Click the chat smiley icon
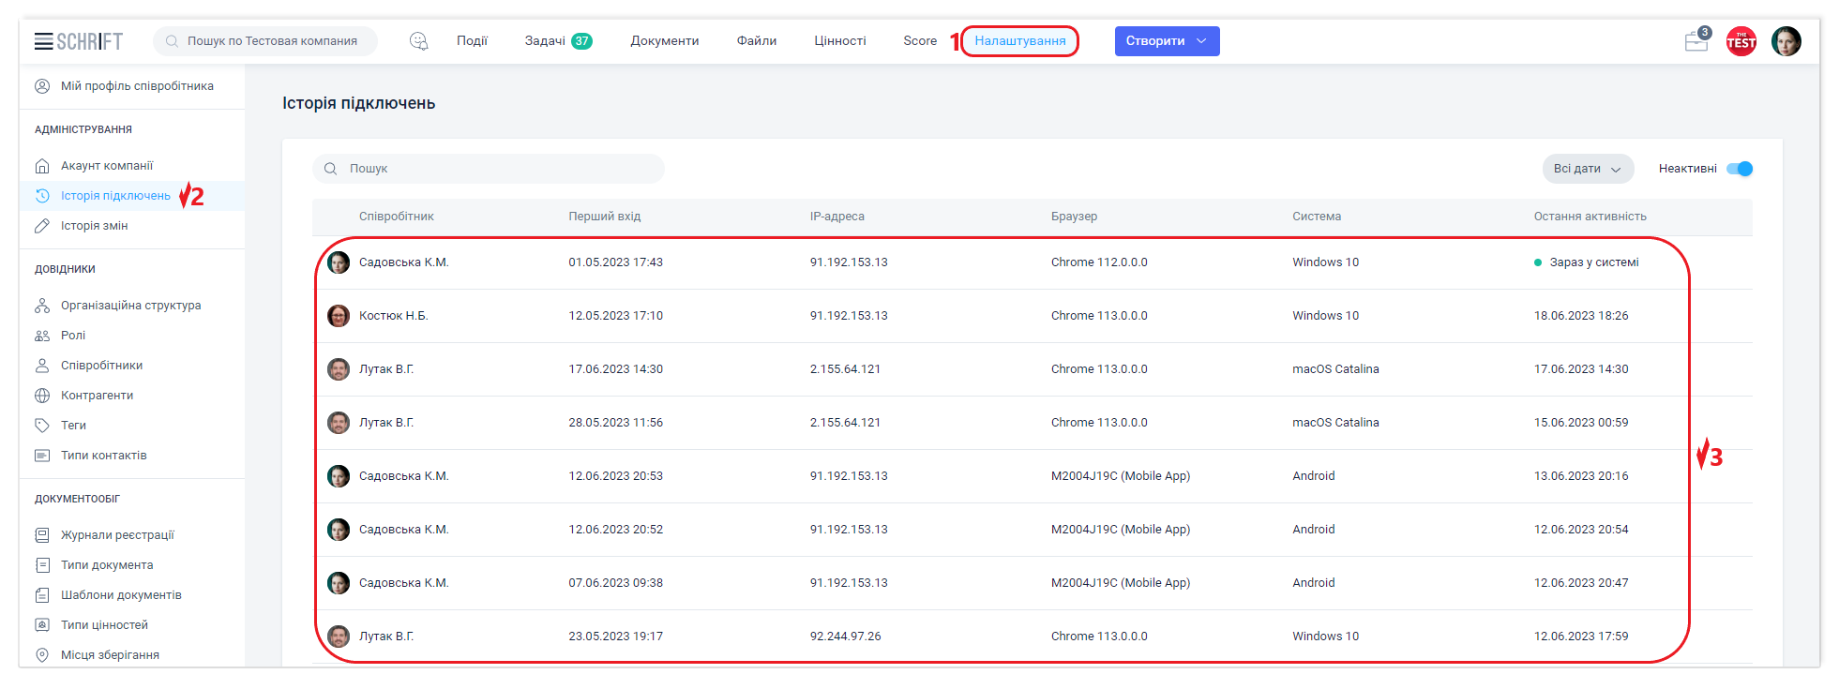Viewport: 1839px width, 689px height. [418, 41]
